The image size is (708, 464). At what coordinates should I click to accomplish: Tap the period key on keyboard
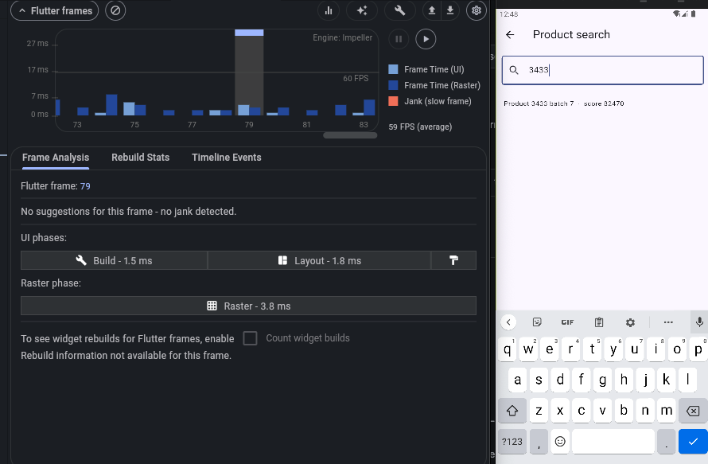coord(667,442)
